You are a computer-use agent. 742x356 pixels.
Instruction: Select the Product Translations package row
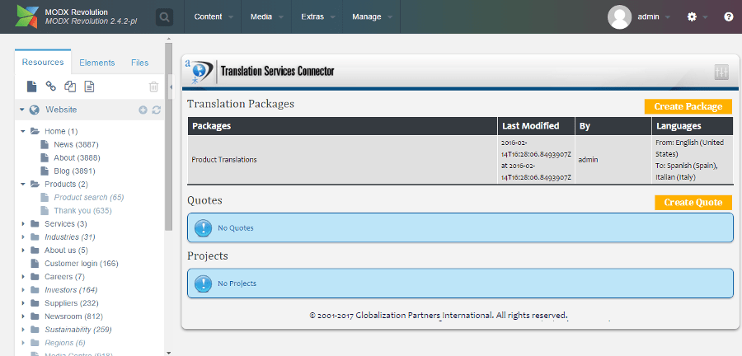point(460,160)
